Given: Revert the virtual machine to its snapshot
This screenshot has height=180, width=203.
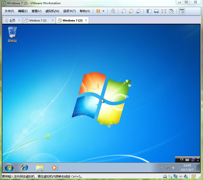Looking at the screenshot, I should [131, 11].
